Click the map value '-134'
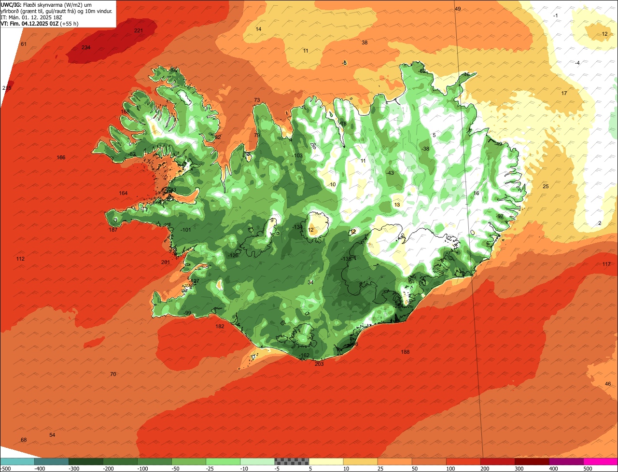This screenshot has width=618, height=472. pos(297,227)
